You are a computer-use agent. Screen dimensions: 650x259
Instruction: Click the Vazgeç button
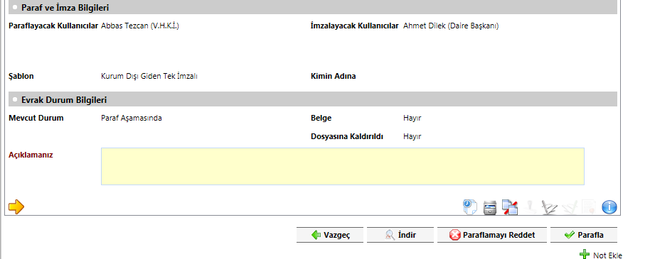(x=330, y=235)
